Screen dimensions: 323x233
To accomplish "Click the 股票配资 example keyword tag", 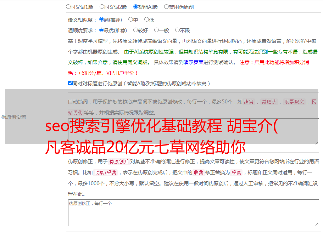I will (x=294, y=102).
